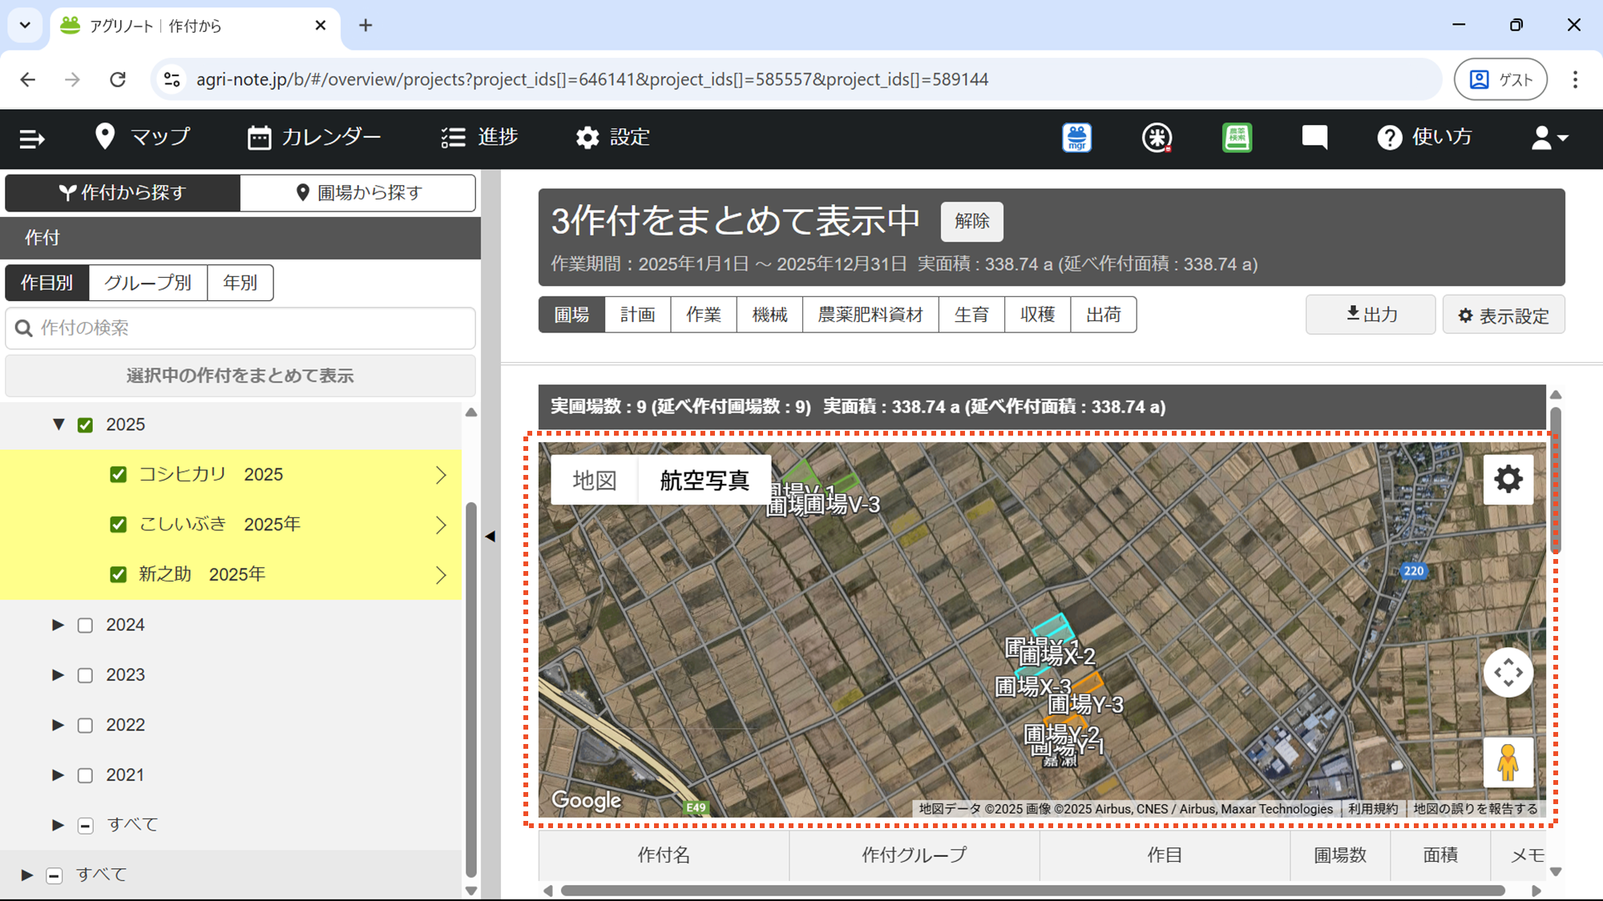Click the 解除 button
This screenshot has width=1603, height=901.
coord(971,222)
